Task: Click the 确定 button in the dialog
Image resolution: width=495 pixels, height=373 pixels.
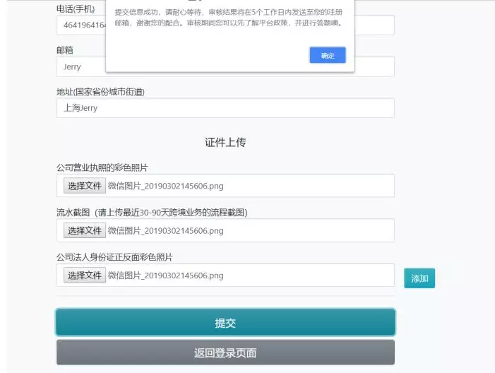Action: [x=328, y=55]
